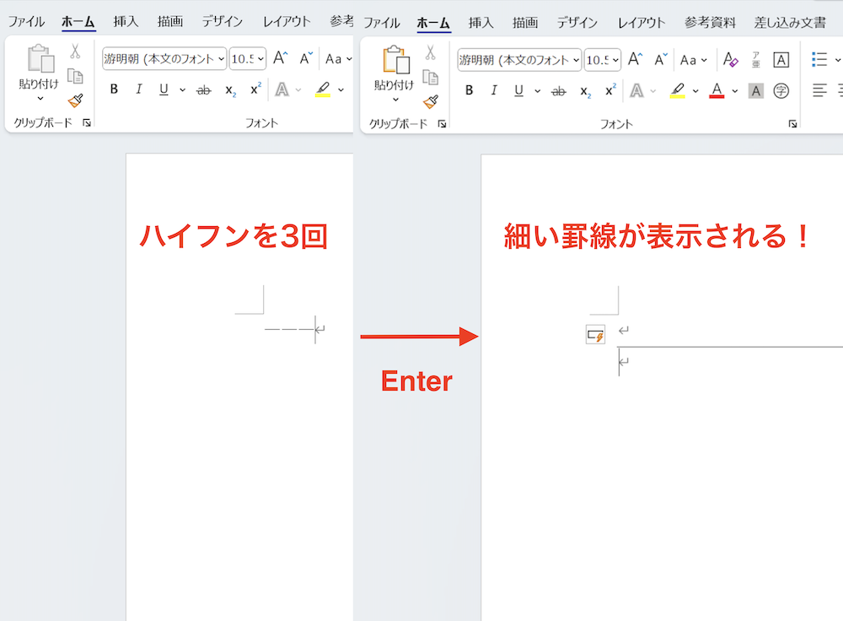Open Change Case dropdown in left window
843x621 pixels.
pos(339,59)
